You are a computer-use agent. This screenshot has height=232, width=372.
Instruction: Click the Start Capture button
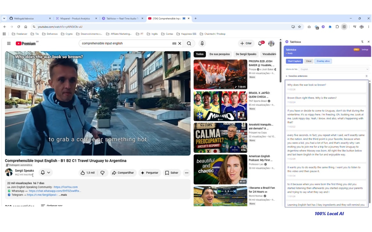tap(294, 61)
